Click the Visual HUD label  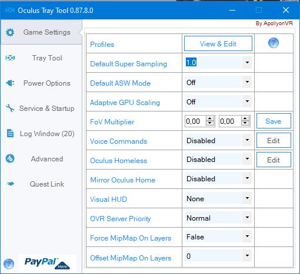[108, 199]
